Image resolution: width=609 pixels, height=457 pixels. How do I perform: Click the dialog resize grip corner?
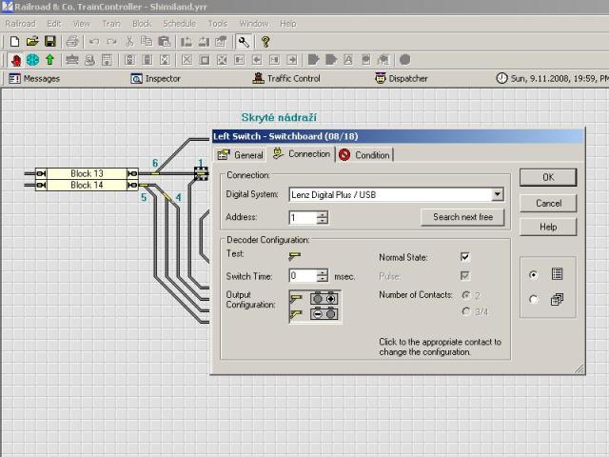point(579,368)
